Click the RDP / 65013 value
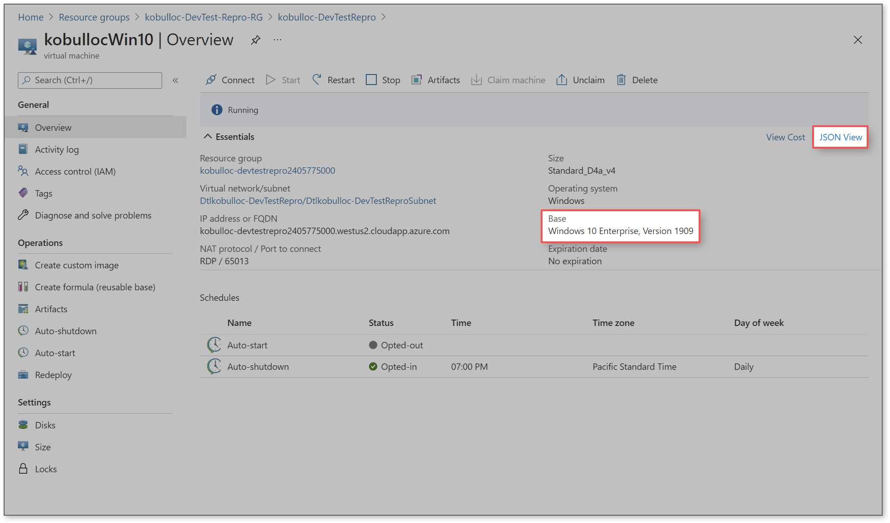 (x=224, y=261)
